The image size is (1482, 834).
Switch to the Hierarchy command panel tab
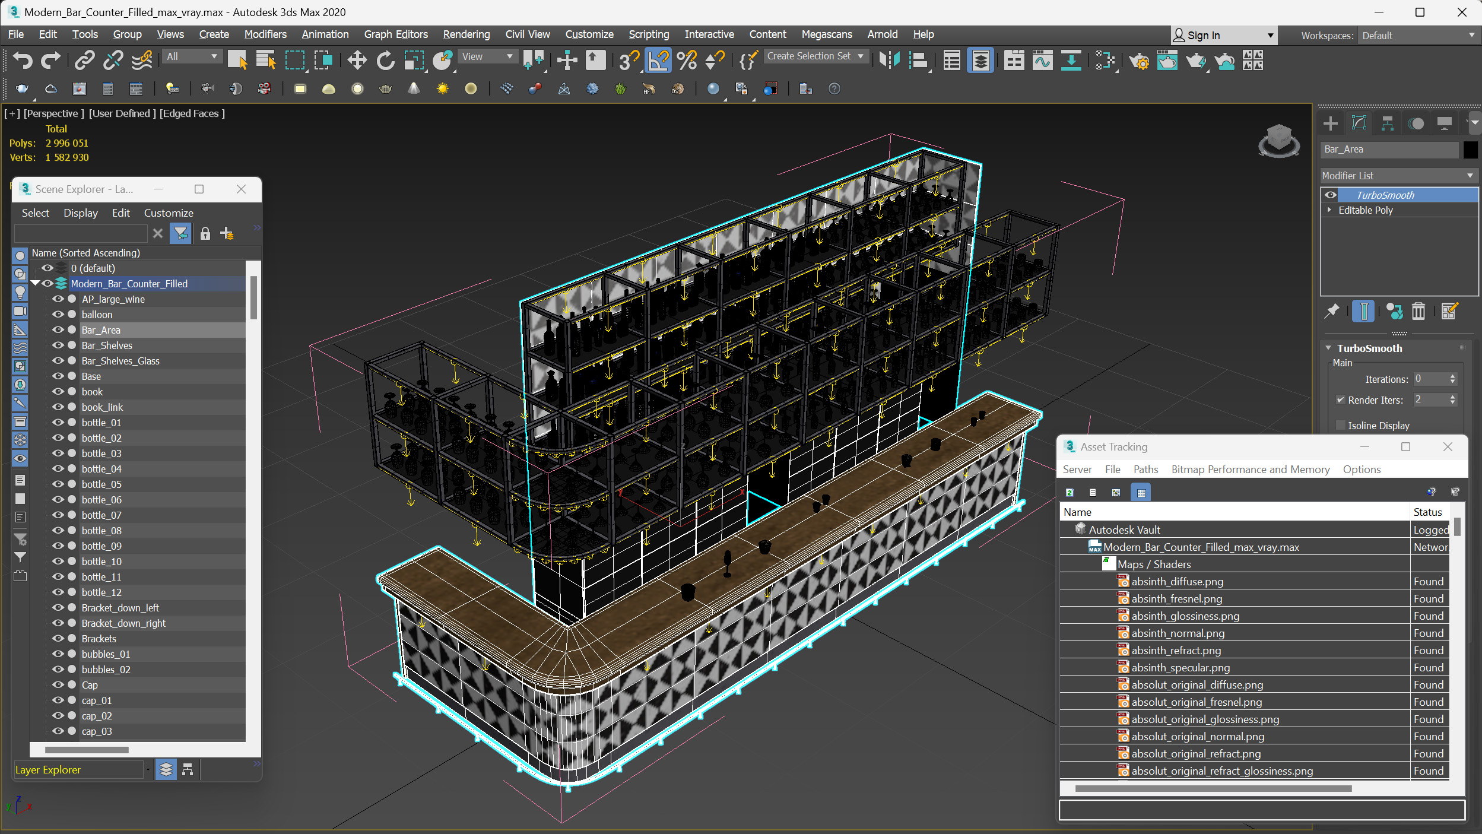click(1388, 123)
